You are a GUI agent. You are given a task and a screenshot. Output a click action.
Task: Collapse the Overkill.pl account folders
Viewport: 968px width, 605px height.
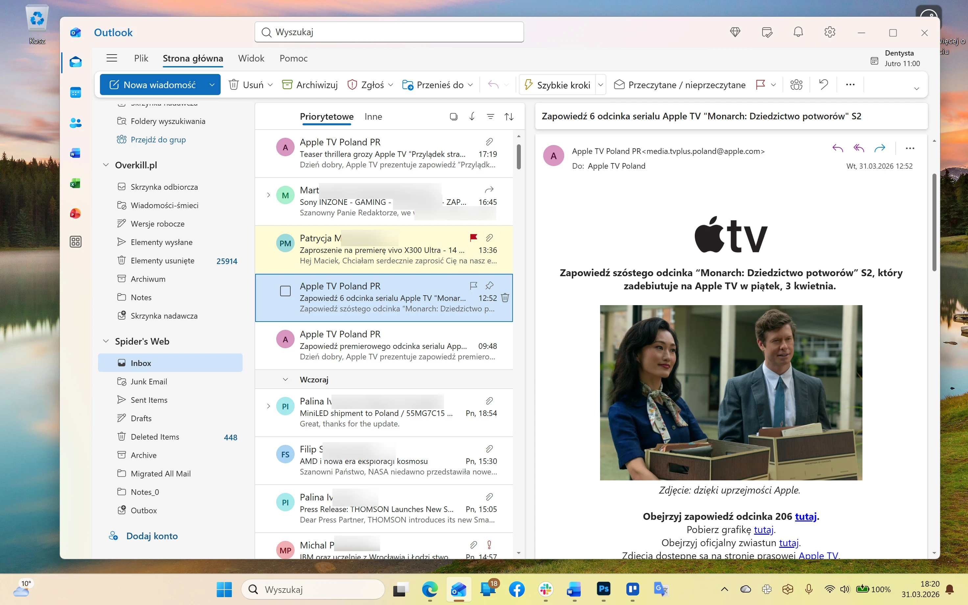[x=106, y=165]
